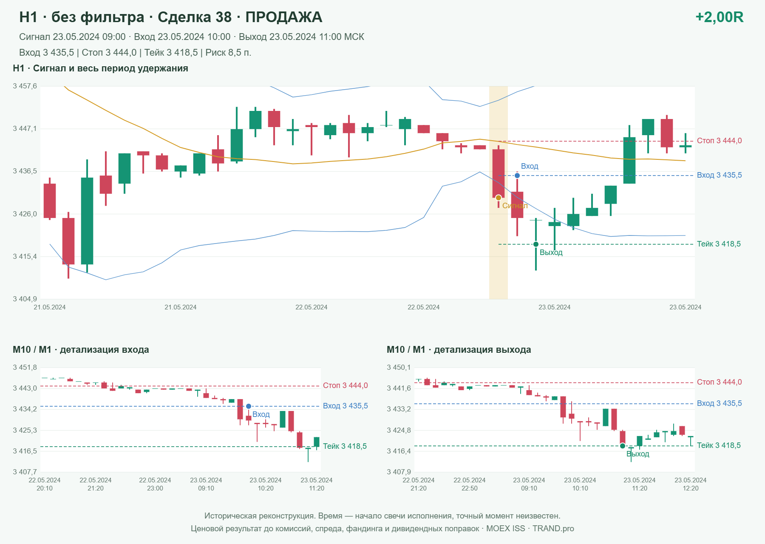Viewport: 765px width, 544px height.
Task: Click the '22.05.2024 20:10' time label in entry chart
Action: pyautogui.click(x=45, y=484)
